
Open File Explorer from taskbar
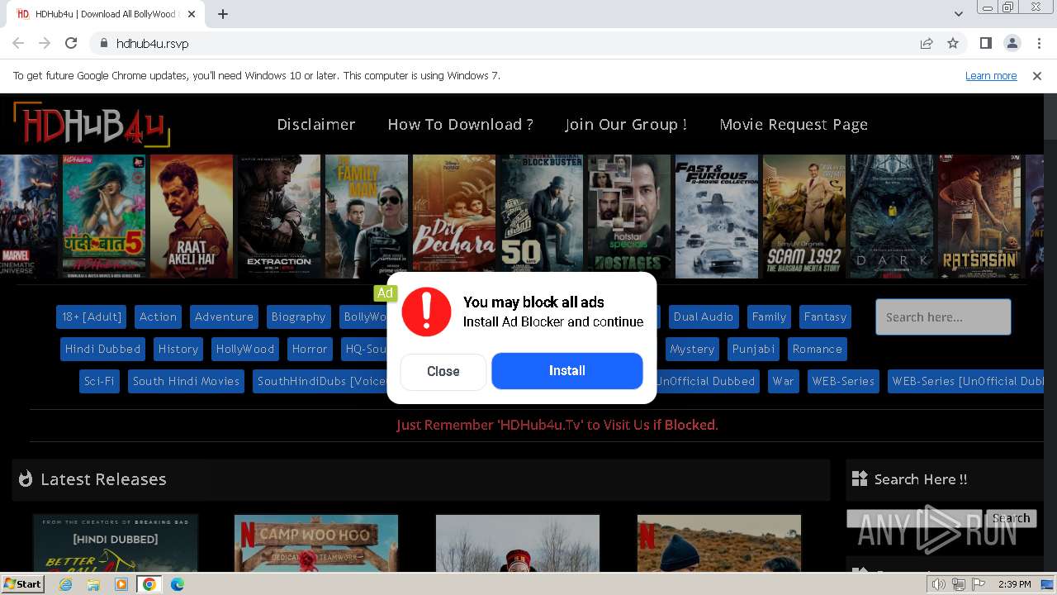[93, 584]
